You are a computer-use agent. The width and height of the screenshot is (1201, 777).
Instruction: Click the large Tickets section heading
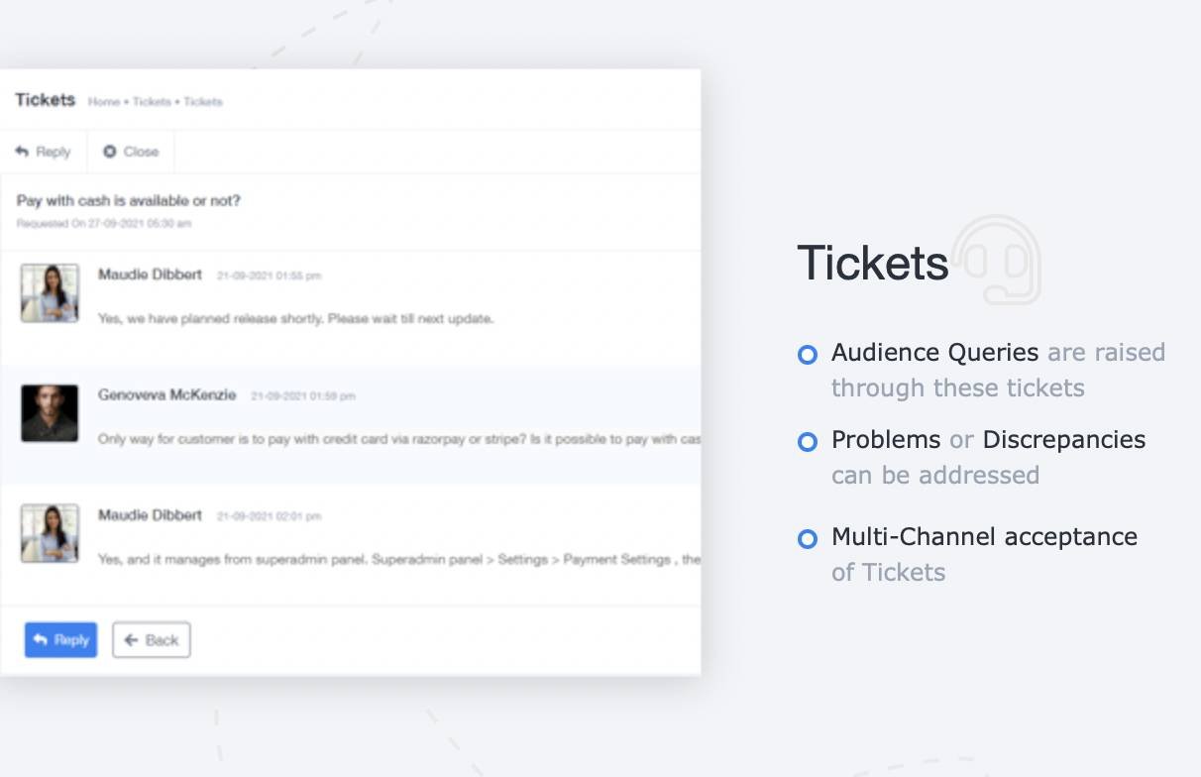coord(872,263)
